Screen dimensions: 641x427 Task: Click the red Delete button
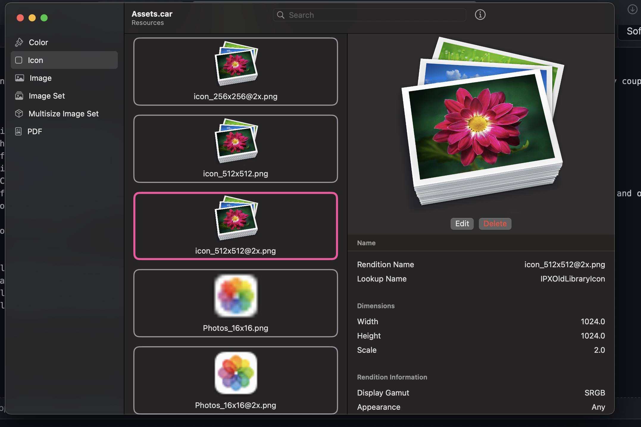click(495, 224)
